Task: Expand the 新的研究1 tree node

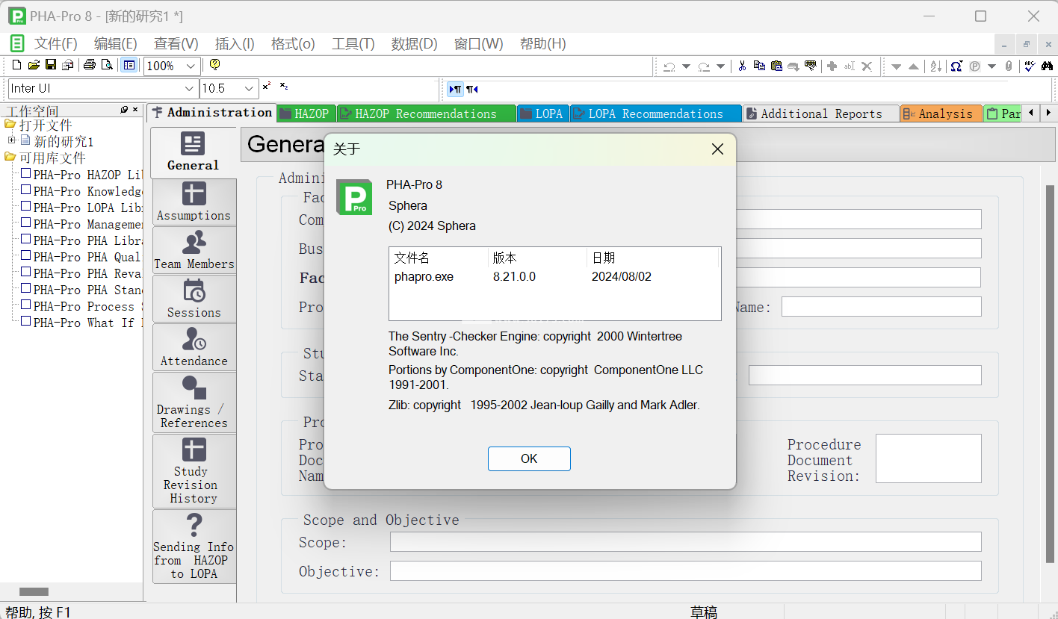Action: tap(12, 140)
